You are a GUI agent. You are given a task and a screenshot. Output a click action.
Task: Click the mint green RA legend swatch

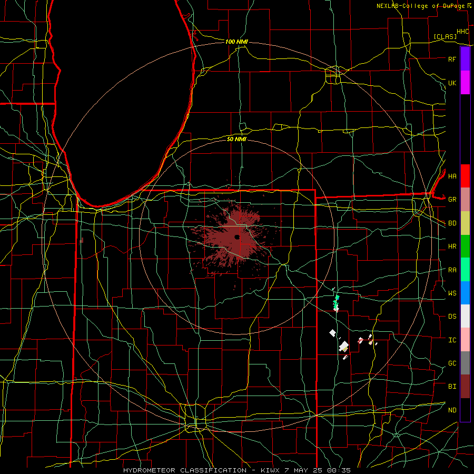tap(465, 270)
